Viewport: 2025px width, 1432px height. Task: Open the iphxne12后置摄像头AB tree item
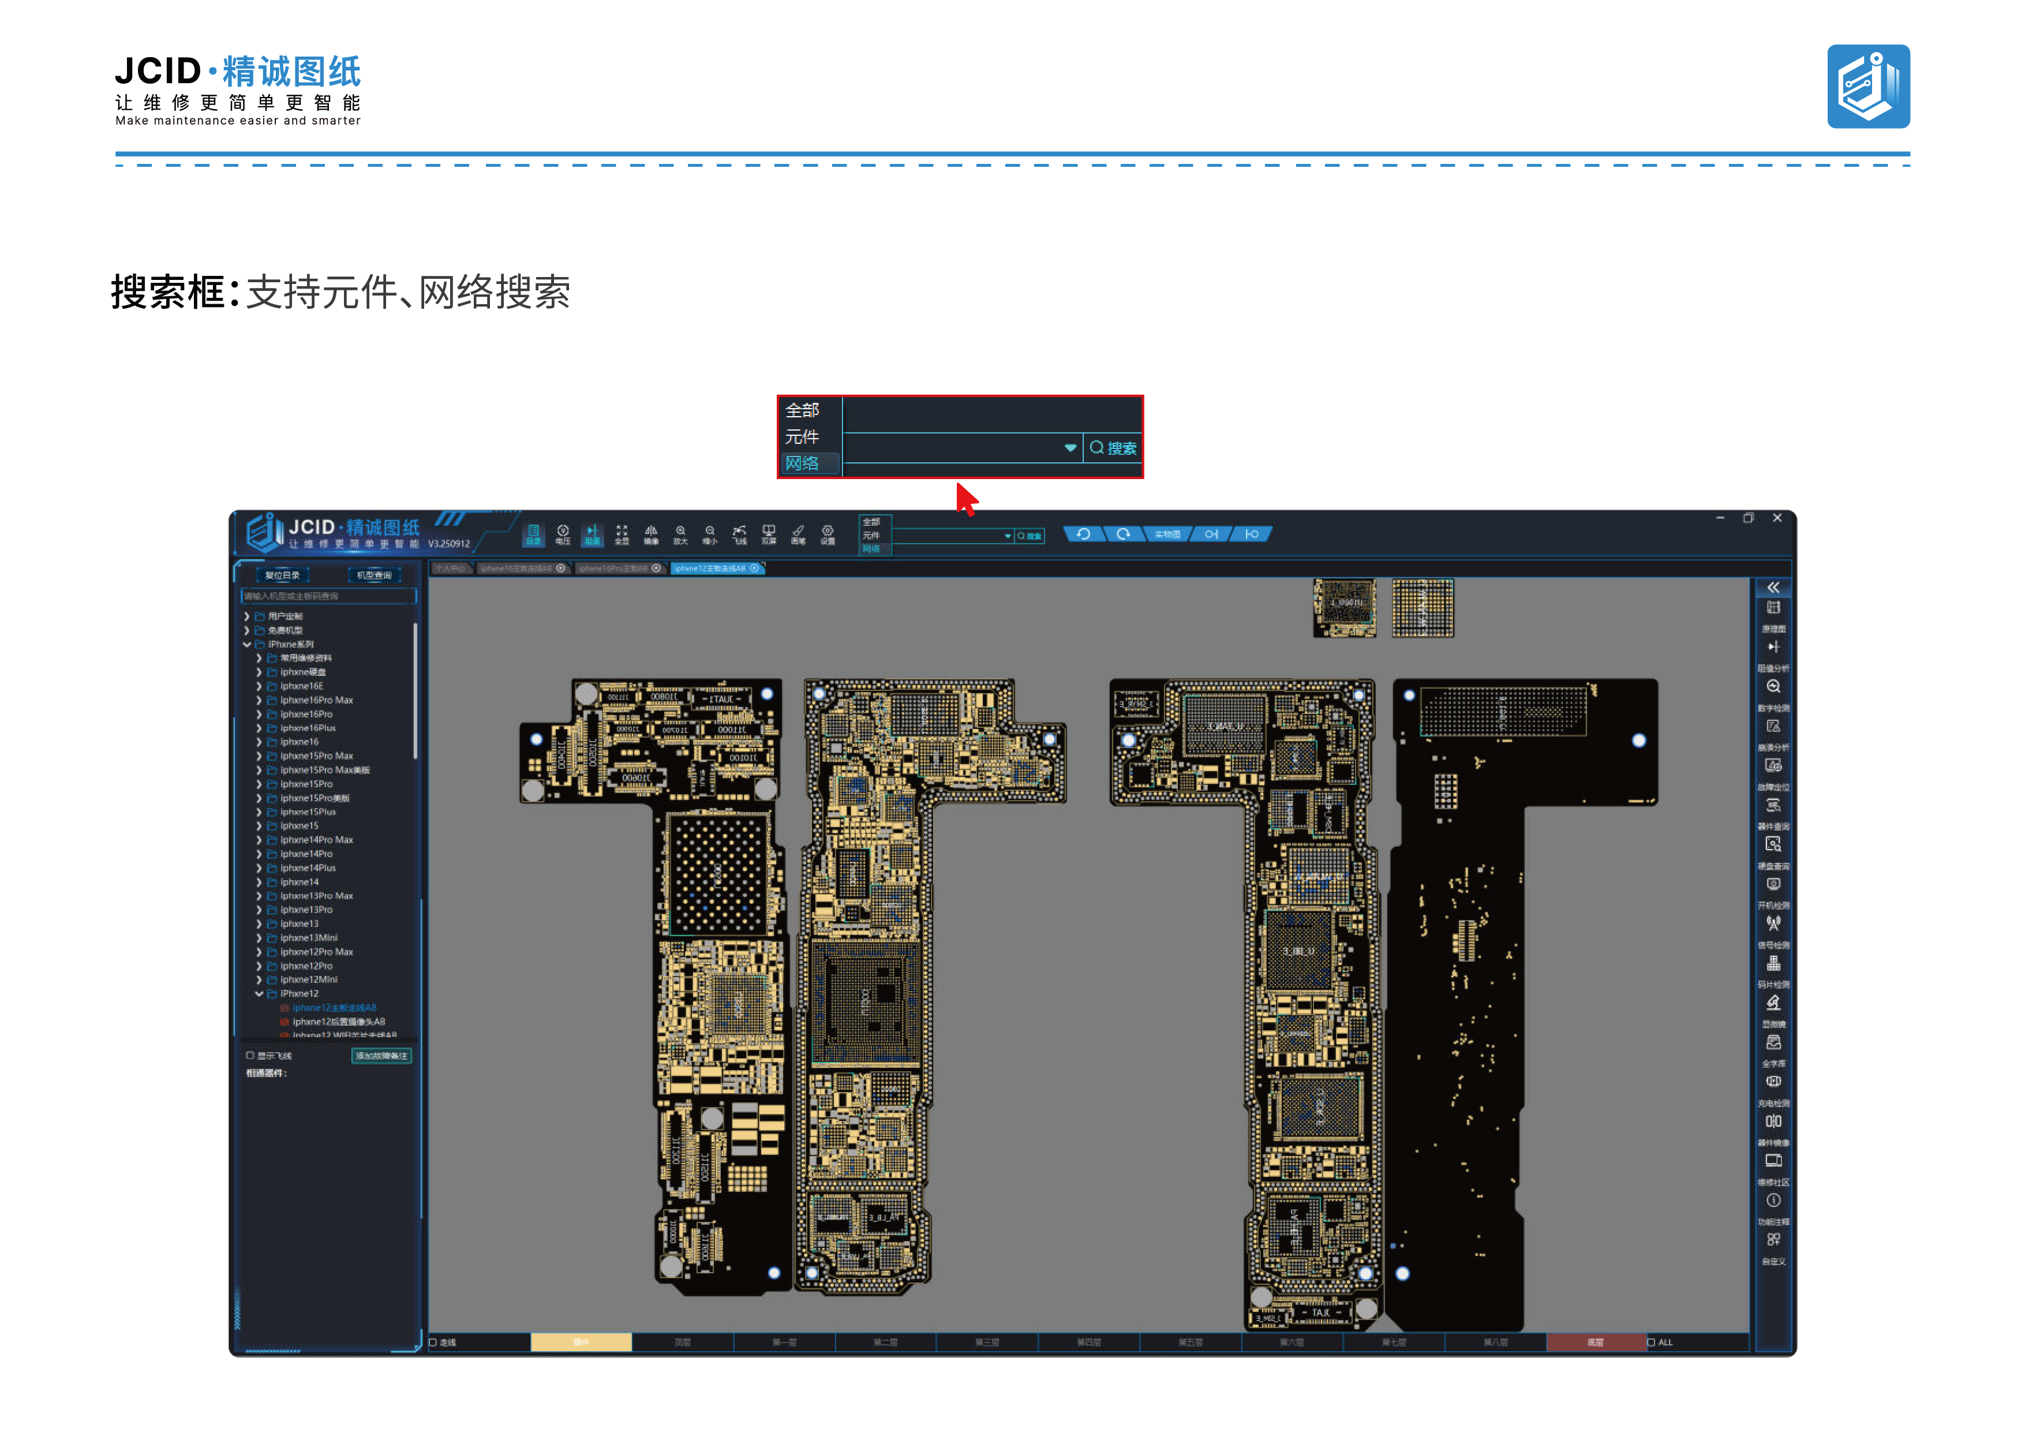339,1023
